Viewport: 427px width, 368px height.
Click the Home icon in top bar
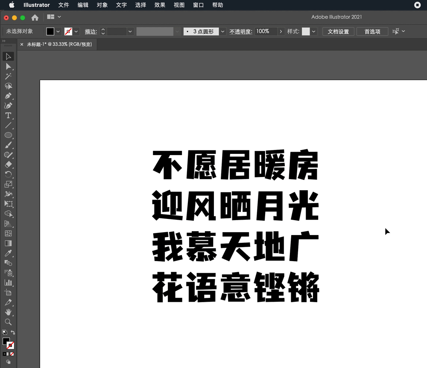[x=35, y=18]
